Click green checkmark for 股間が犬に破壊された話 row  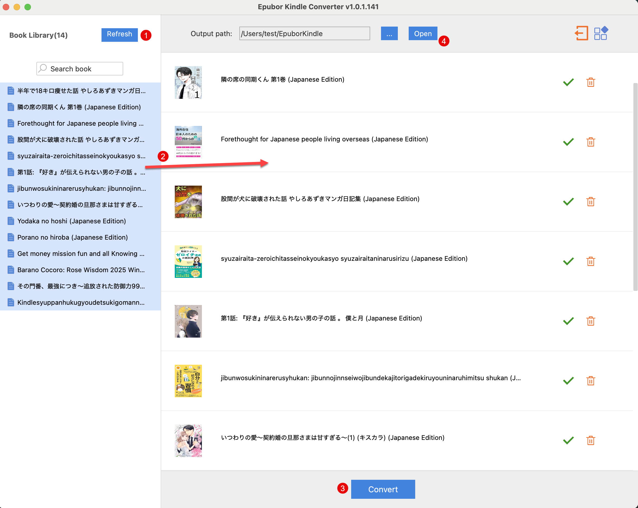coord(568,201)
